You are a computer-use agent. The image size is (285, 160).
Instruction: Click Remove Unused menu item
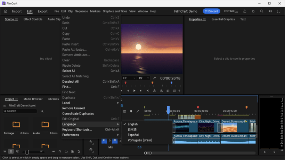[91, 108]
